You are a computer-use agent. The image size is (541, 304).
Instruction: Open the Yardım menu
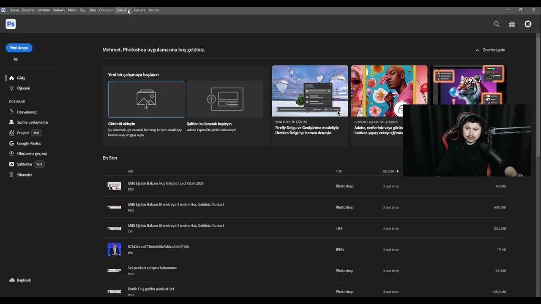(154, 10)
